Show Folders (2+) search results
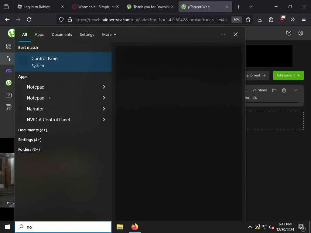 coord(29,150)
